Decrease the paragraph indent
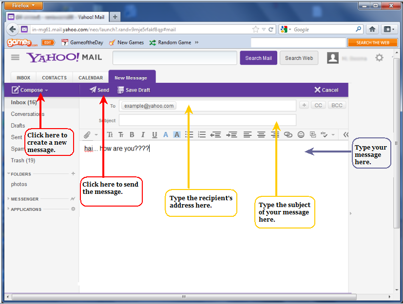403x304 pixels. coord(215,134)
